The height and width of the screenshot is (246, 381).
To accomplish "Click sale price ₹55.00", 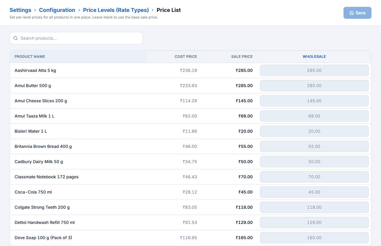I will (x=246, y=146).
